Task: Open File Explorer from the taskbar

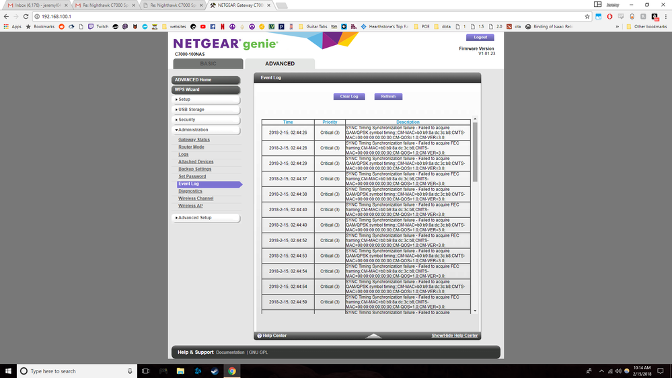Action: [x=180, y=371]
